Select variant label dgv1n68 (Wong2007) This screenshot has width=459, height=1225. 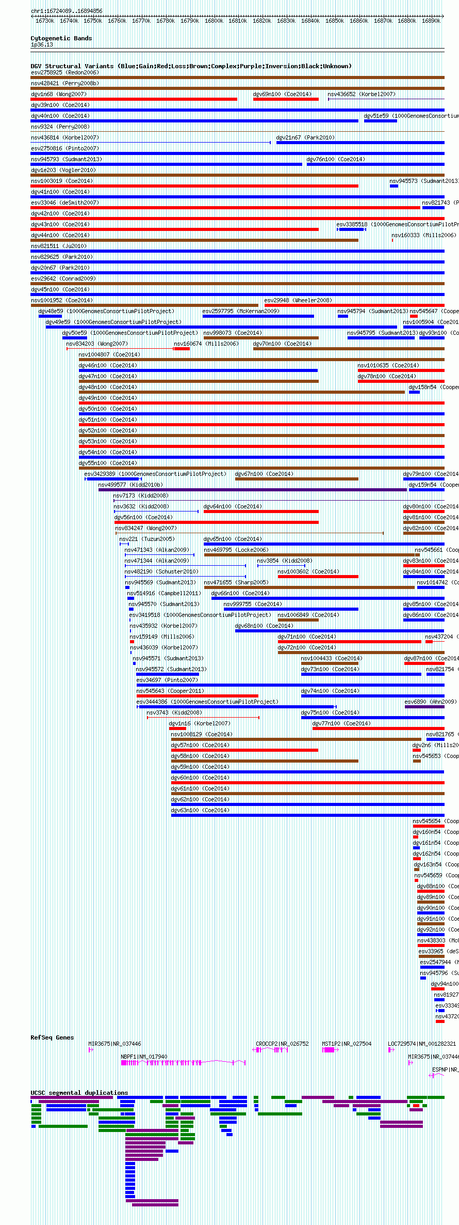click(x=59, y=94)
